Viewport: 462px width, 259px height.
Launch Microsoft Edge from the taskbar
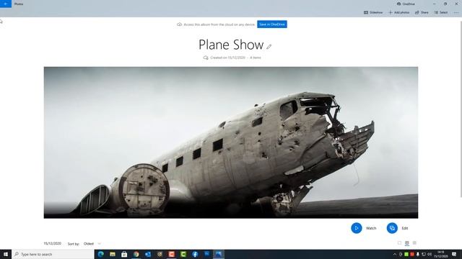tap(101, 254)
